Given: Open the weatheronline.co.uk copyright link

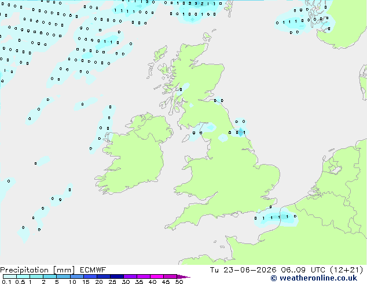Looking at the screenshot, I should coord(314,278).
